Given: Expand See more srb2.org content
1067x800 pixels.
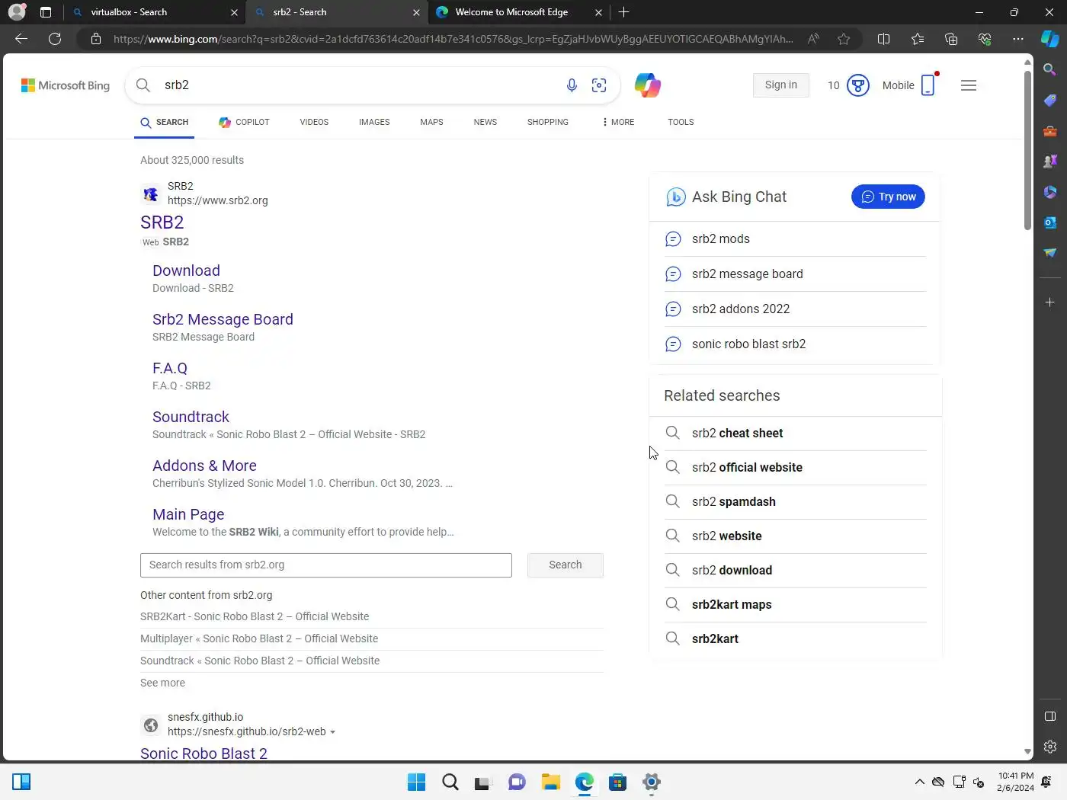Looking at the screenshot, I should pos(162,683).
